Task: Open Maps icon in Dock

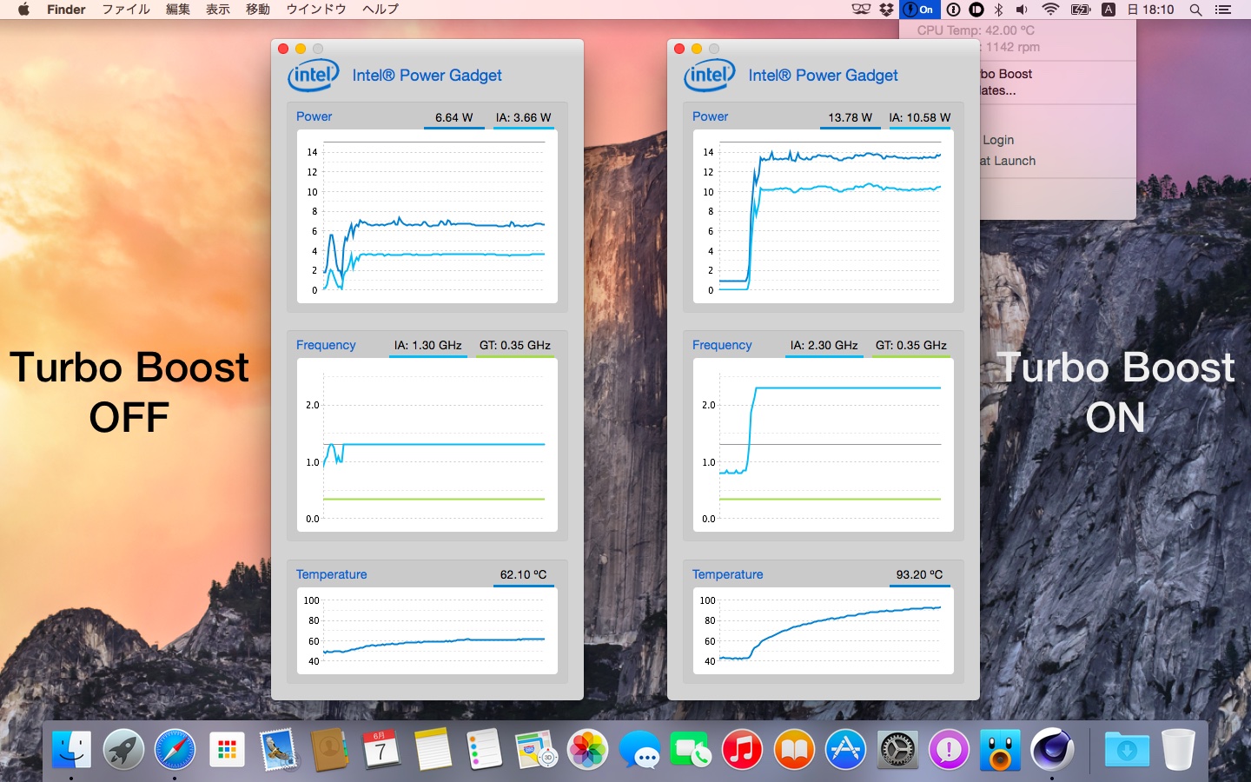Action: [536, 749]
